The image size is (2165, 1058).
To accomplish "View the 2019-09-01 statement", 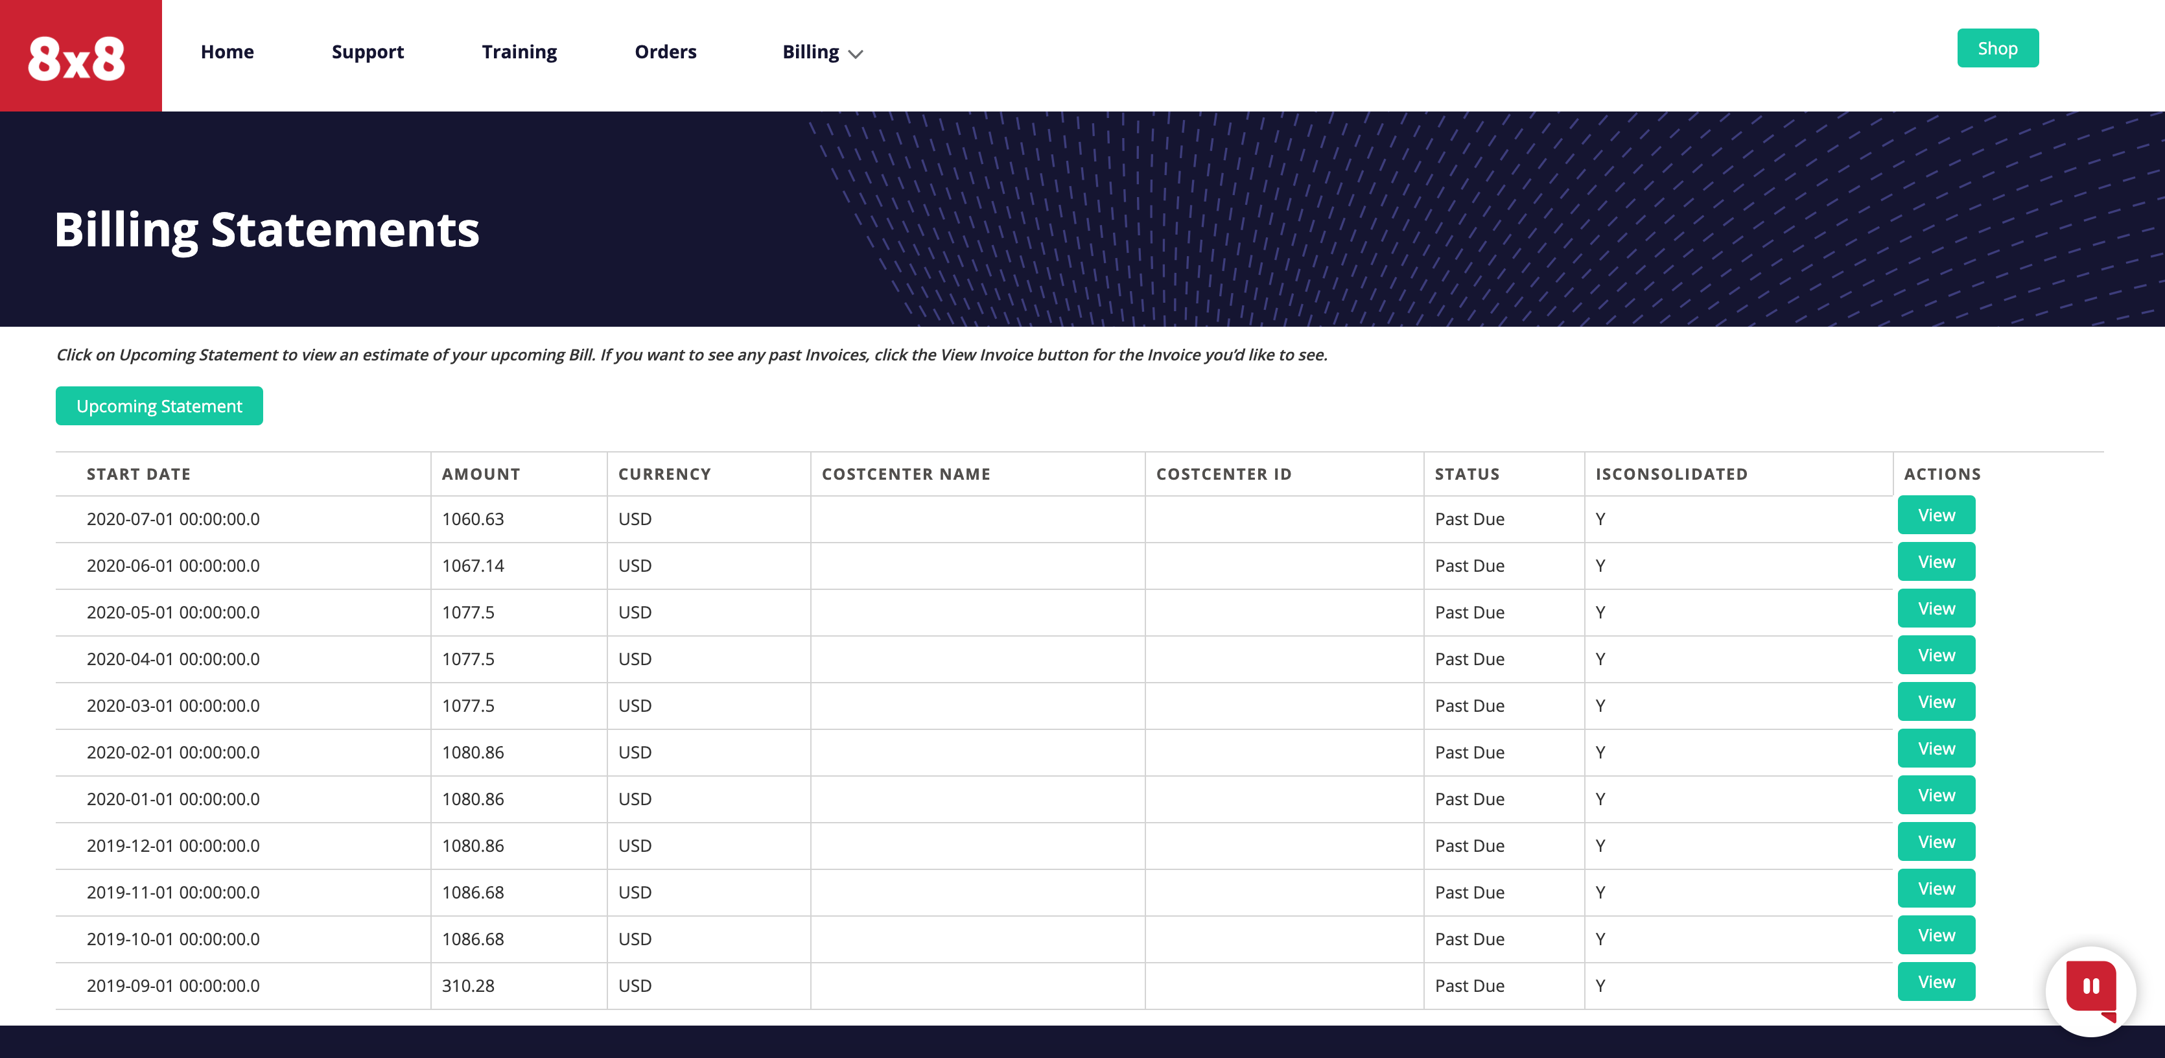I will (1936, 982).
